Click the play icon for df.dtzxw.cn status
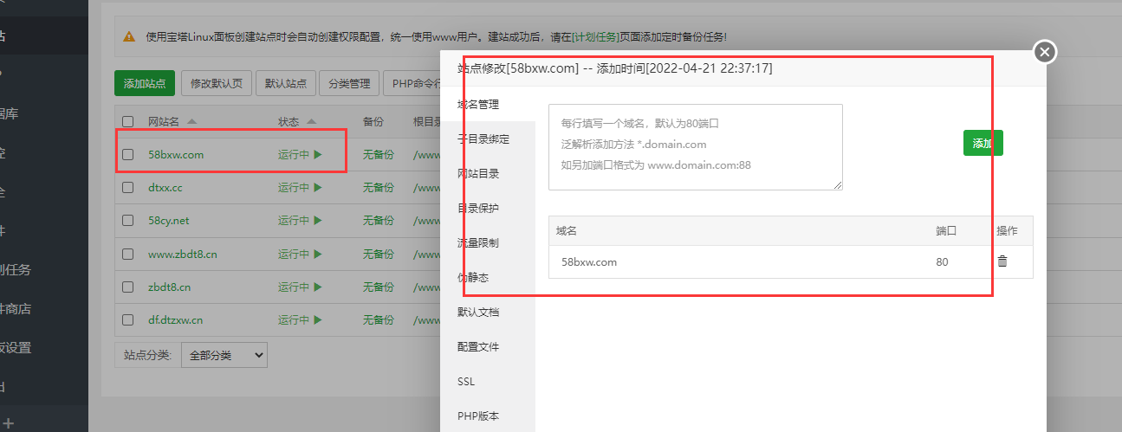Screen dimensions: 1122x432 point(318,320)
